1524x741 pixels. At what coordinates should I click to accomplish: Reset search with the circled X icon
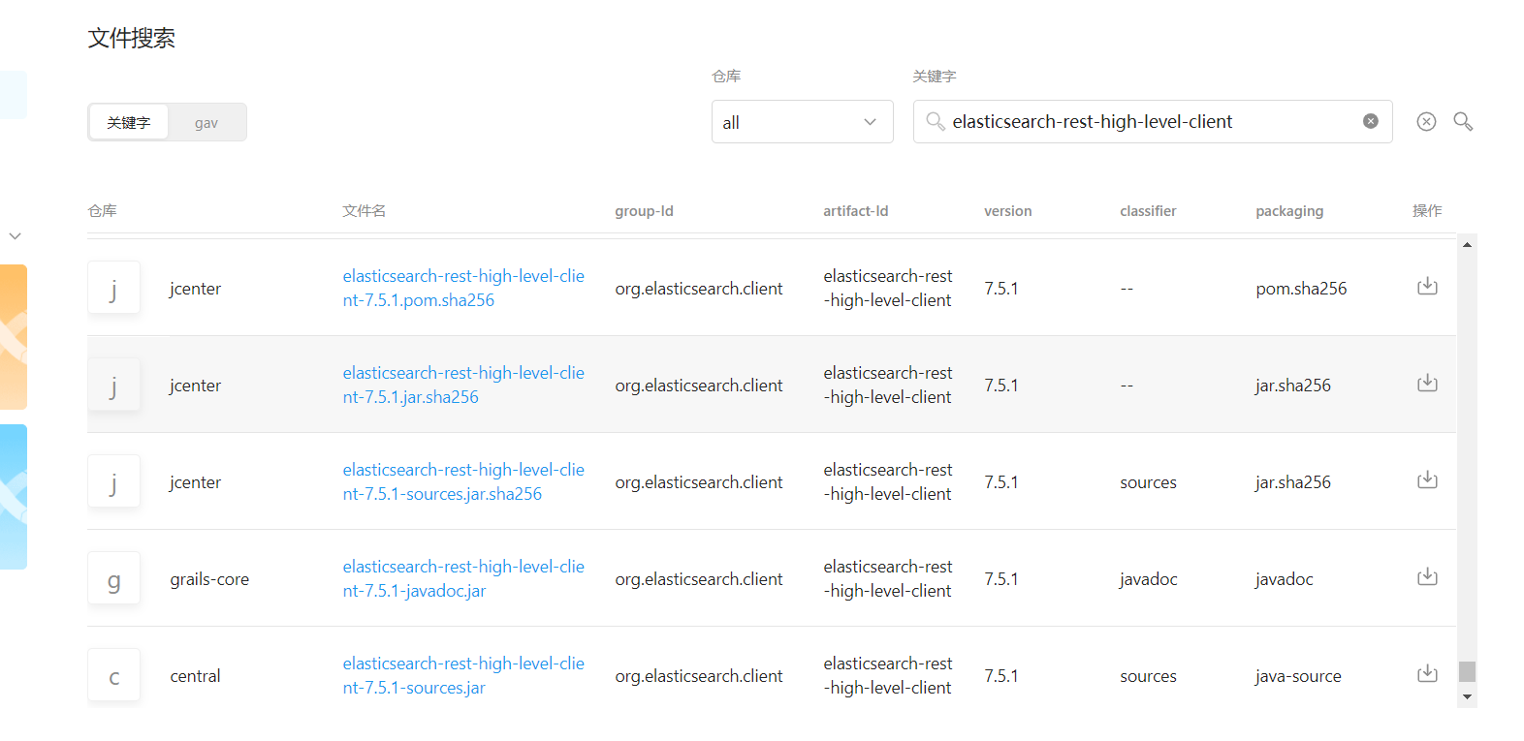(x=1426, y=121)
